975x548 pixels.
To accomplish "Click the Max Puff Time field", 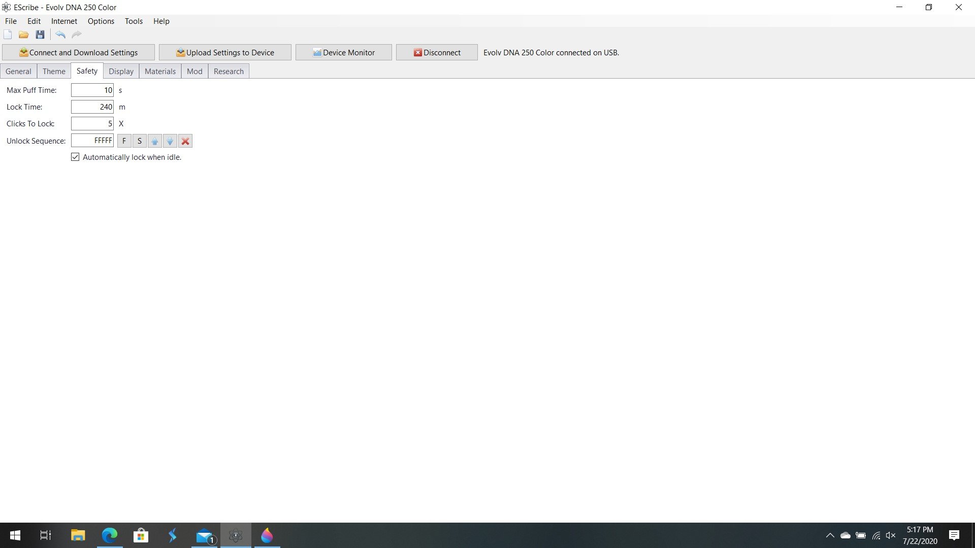I will [x=92, y=90].
